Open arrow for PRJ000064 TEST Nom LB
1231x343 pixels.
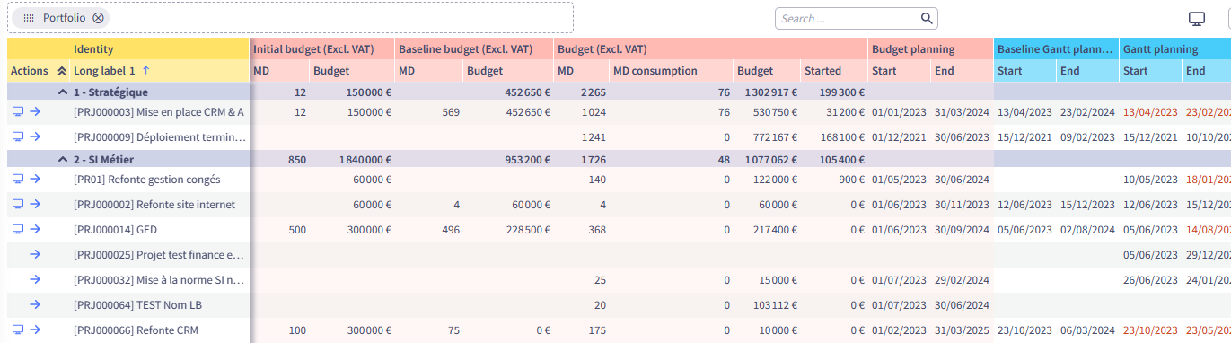(x=35, y=304)
